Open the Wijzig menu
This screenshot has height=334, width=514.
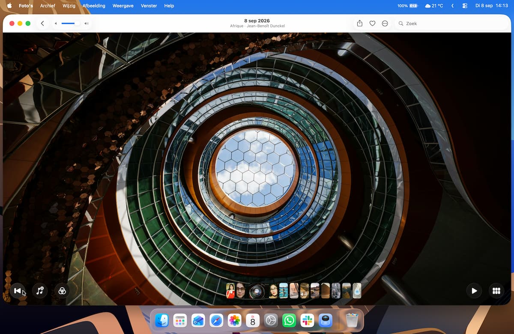tap(69, 6)
